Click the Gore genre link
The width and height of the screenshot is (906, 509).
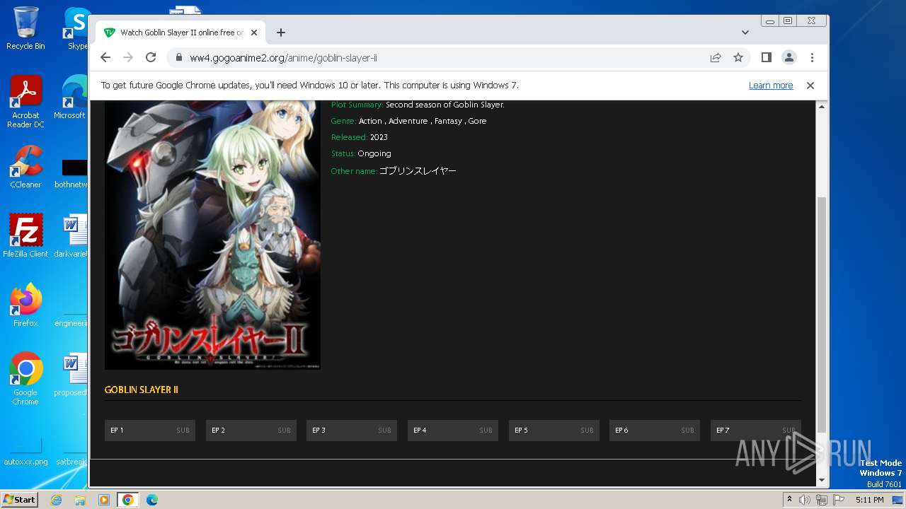(478, 121)
